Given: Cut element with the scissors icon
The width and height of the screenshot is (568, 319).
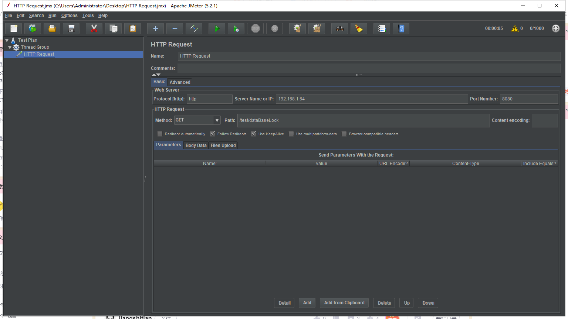Looking at the screenshot, I should [x=94, y=28].
